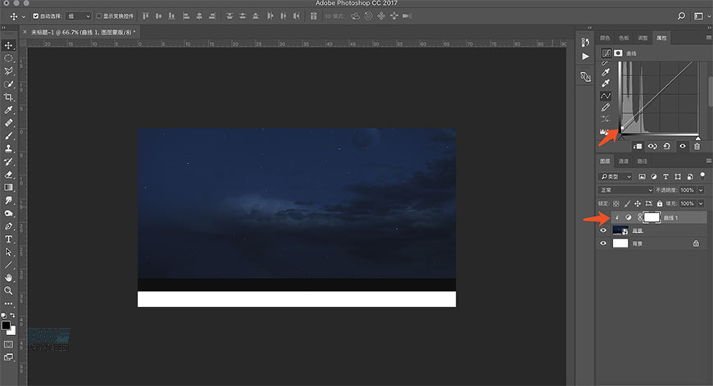This screenshot has height=386, width=713.
Task: Select draw-curve pencil mode
Action: (x=606, y=107)
